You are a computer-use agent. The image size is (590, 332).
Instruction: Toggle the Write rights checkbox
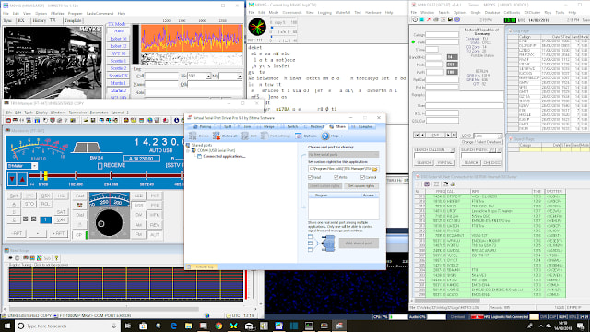[x=336, y=177]
